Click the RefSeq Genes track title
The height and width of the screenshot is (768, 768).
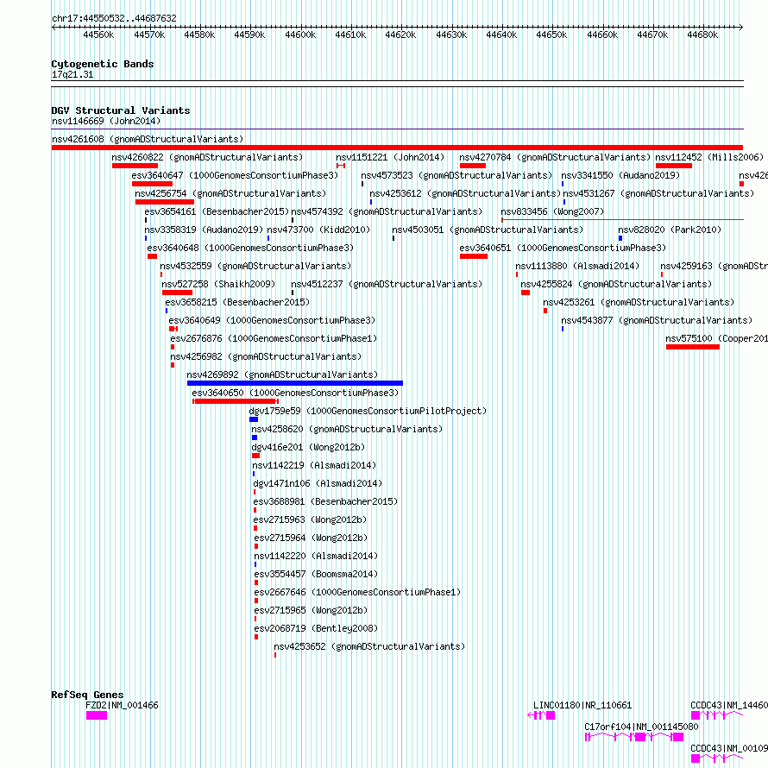coord(88,695)
